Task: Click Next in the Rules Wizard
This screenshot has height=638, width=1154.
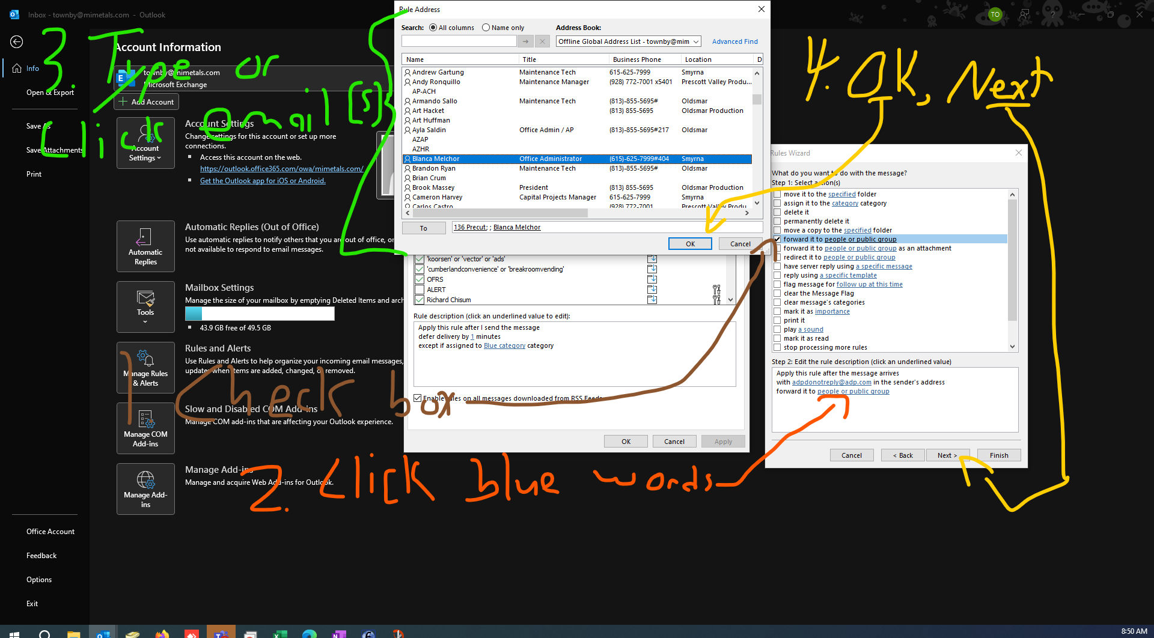Action: pos(947,455)
